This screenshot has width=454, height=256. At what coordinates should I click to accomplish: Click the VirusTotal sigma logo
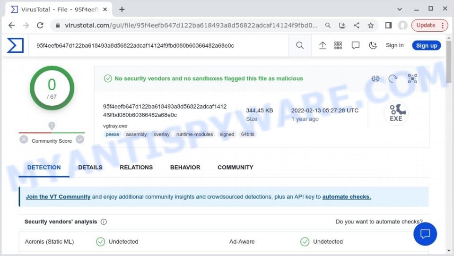tap(15, 45)
